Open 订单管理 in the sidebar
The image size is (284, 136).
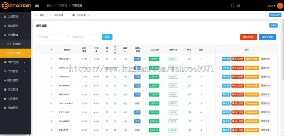click(x=15, y=44)
